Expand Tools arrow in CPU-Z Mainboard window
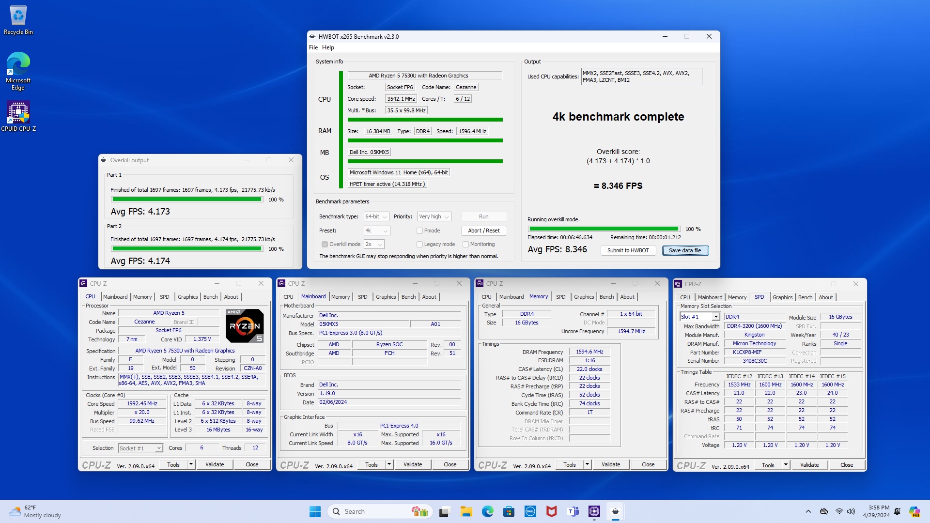The height and width of the screenshot is (523, 930). [389, 464]
